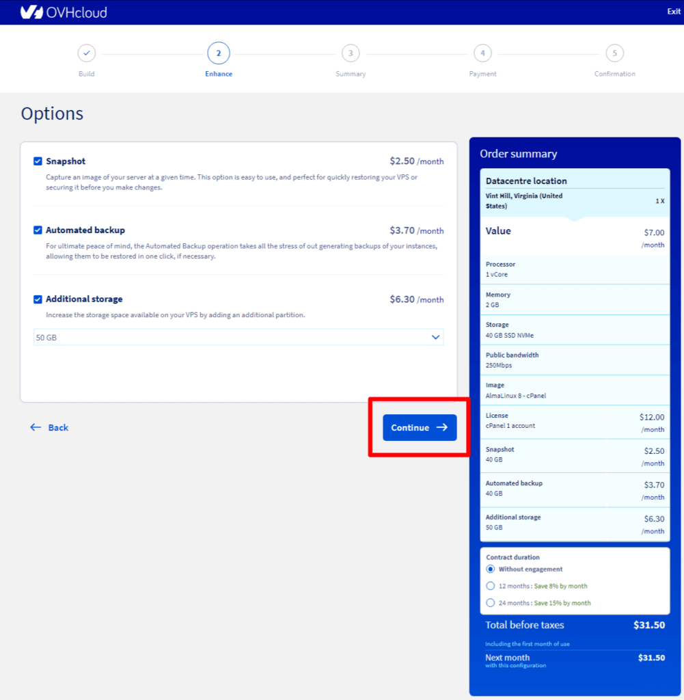Click the OVHcloud logo
This screenshot has width=684, height=700.
64,12
